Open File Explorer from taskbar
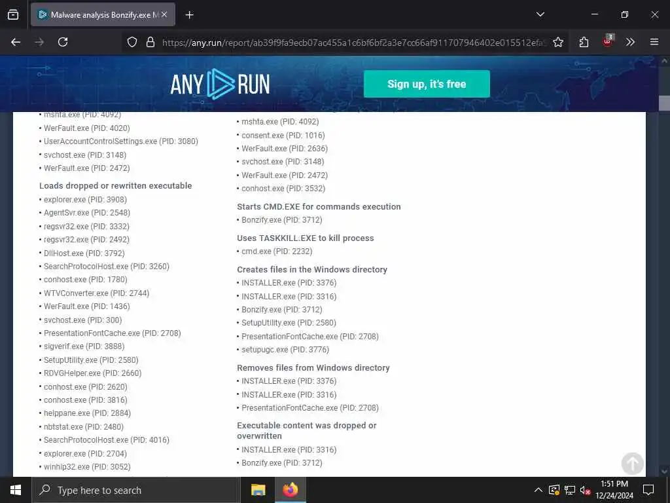Image resolution: width=670 pixels, height=503 pixels. pyautogui.click(x=258, y=490)
